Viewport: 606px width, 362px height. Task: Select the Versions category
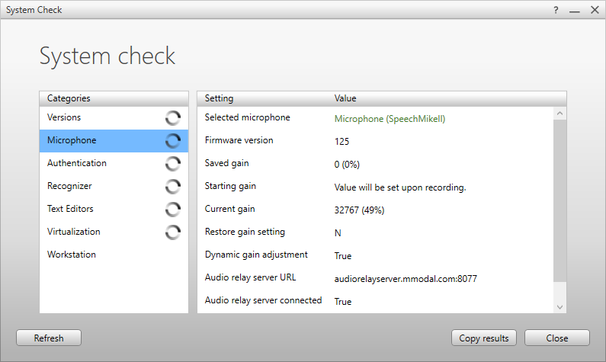click(64, 117)
